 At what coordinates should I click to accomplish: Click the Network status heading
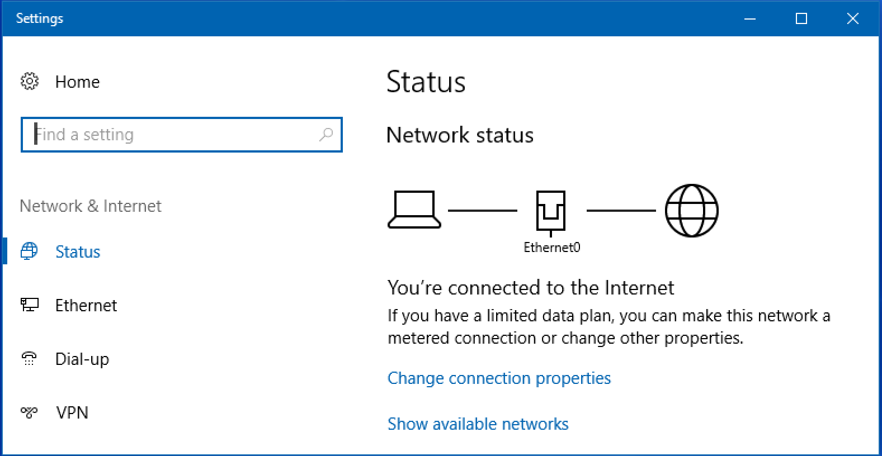[x=460, y=135]
